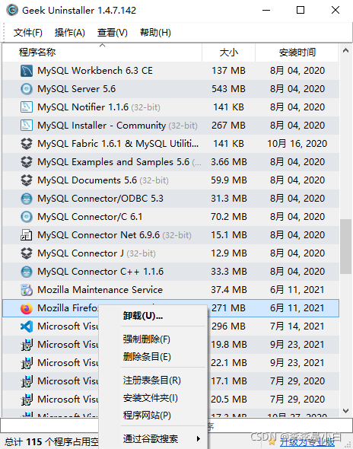Click the MySQL Connector C++ 1.1.6 icon
The image size is (353, 449).
[x=27, y=272]
